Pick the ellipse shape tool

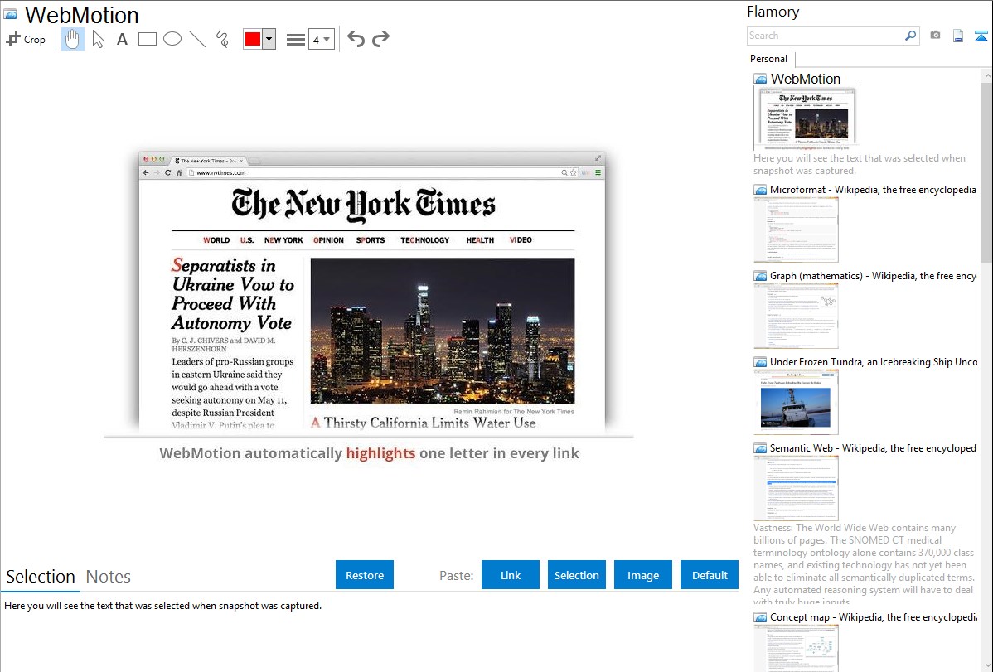point(172,39)
